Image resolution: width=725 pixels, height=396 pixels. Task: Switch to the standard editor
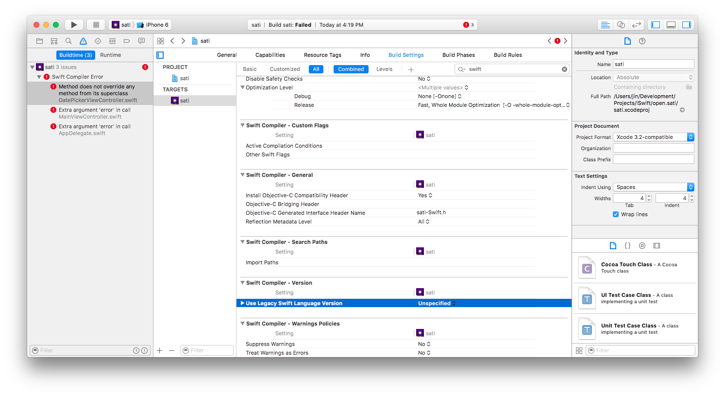pyautogui.click(x=606, y=25)
